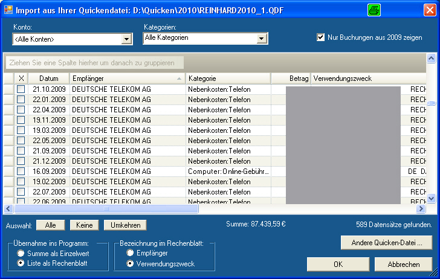Click DEUTSCHE TELEKOM AG in 22.07.2009 row
440x279 pixels.
pyautogui.click(x=128, y=192)
